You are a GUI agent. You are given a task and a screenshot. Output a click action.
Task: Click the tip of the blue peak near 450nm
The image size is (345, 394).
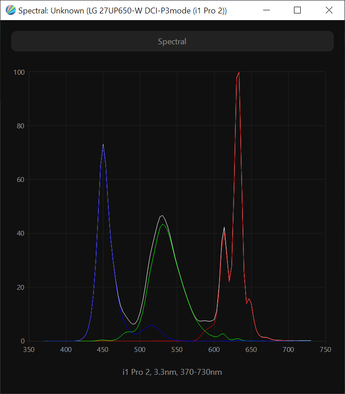tap(103, 145)
